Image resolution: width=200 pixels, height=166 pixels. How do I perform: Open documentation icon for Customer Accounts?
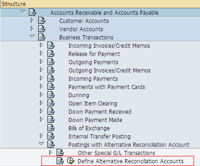coord(42,21)
